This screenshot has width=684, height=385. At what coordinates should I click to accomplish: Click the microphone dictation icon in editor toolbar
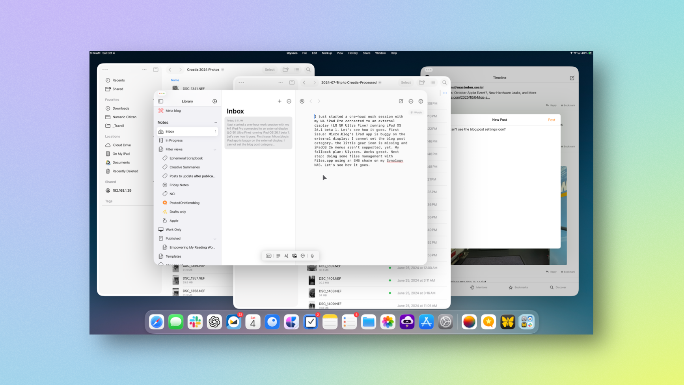tap(312, 256)
